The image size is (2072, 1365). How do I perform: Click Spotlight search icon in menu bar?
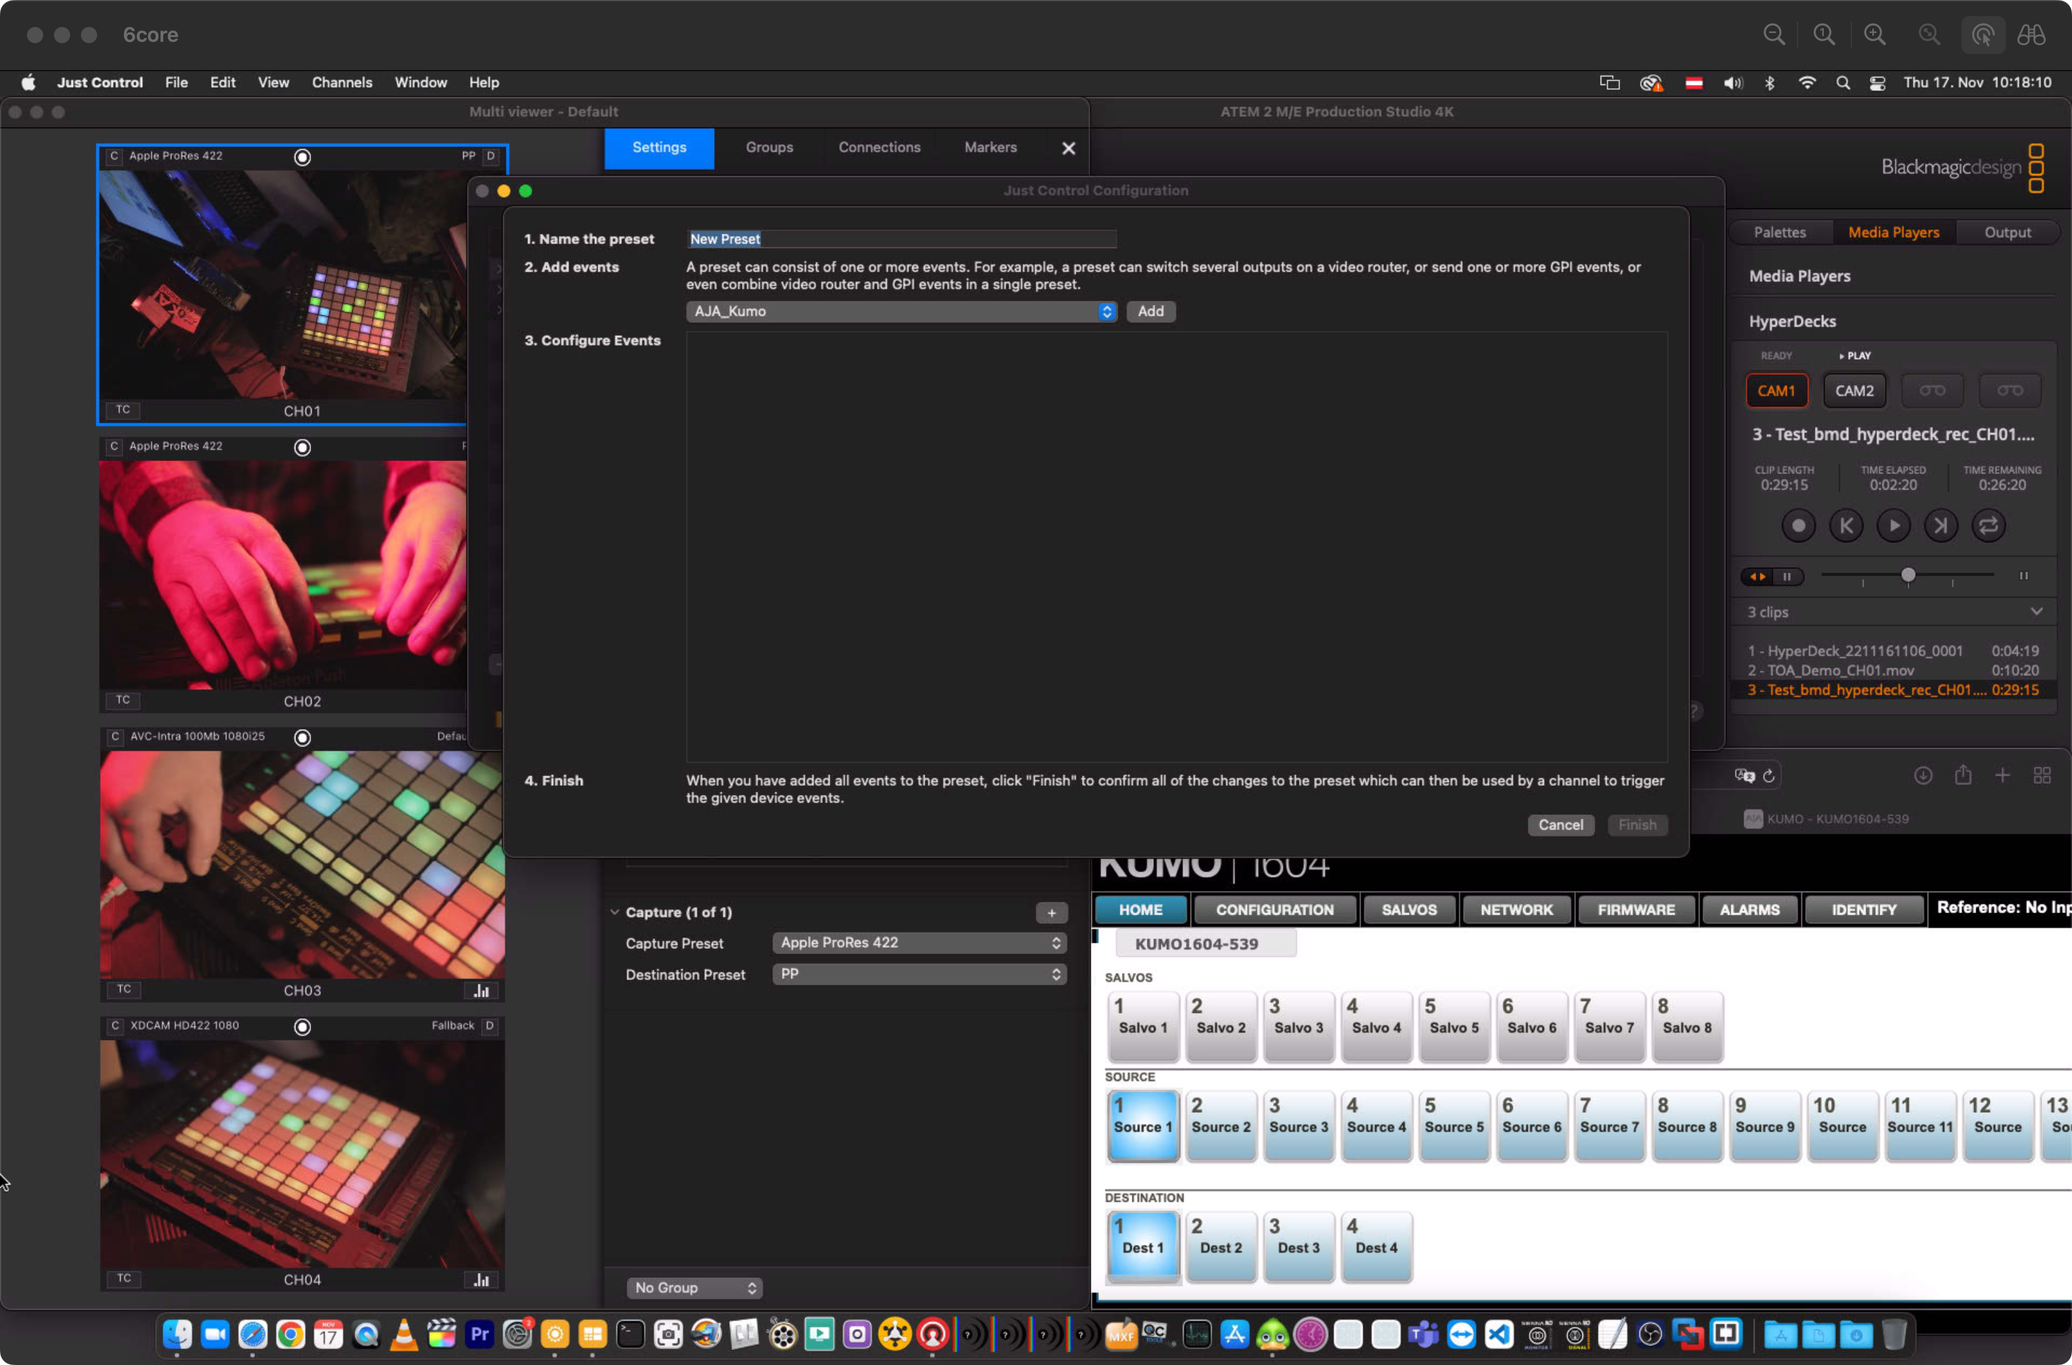(x=1842, y=83)
